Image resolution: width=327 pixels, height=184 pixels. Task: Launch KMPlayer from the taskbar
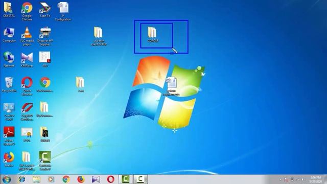coord(96,179)
